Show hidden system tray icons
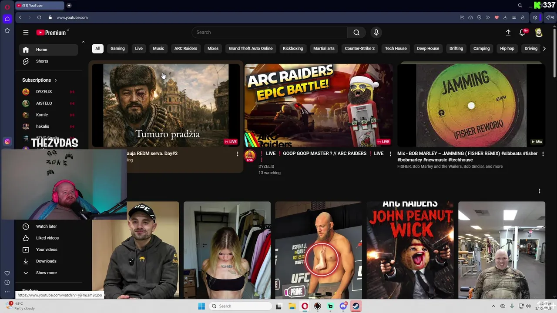The width and height of the screenshot is (557, 313). point(493,306)
